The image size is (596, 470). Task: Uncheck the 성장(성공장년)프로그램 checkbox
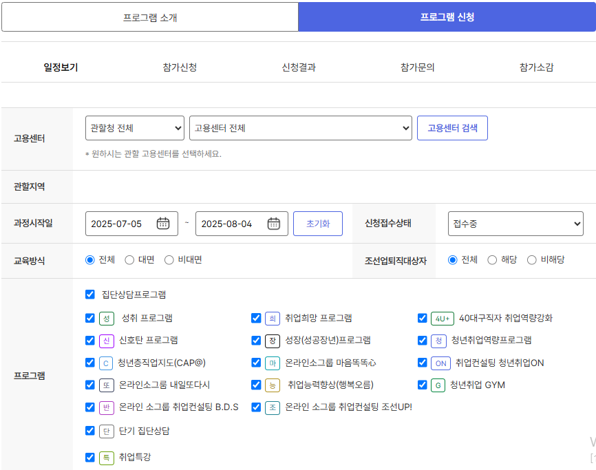coord(256,340)
